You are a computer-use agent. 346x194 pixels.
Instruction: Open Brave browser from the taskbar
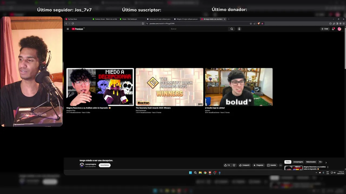pyautogui.click(x=210, y=173)
